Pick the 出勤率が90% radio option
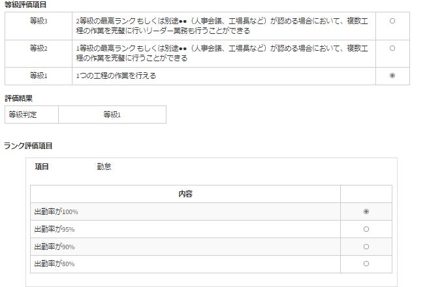The width and height of the screenshot is (427, 287). point(366,247)
